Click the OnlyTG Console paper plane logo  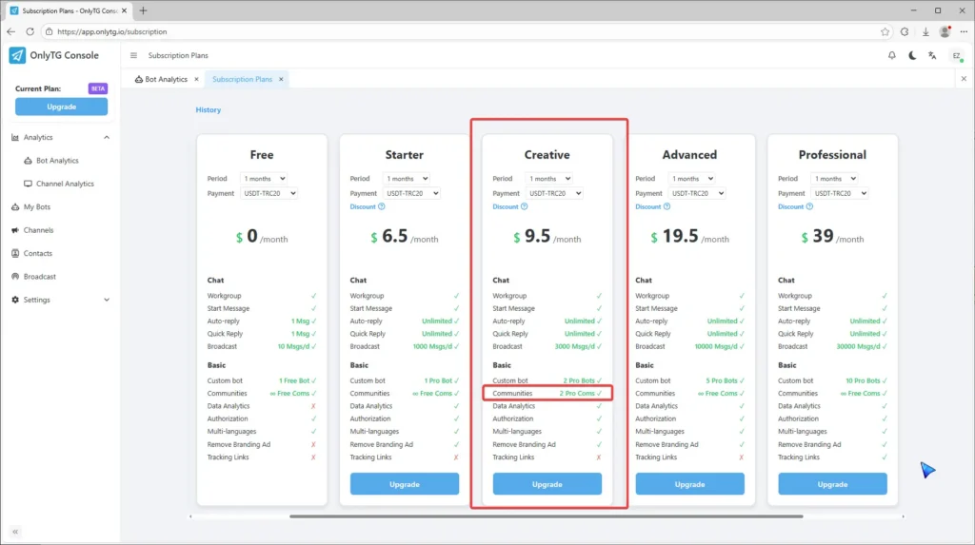[17, 55]
